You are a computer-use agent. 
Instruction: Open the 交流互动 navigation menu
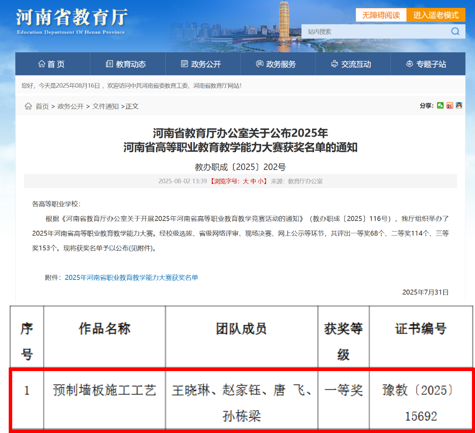(351, 64)
